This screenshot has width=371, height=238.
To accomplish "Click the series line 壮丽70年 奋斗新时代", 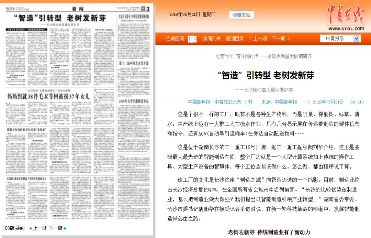I will [x=264, y=56].
